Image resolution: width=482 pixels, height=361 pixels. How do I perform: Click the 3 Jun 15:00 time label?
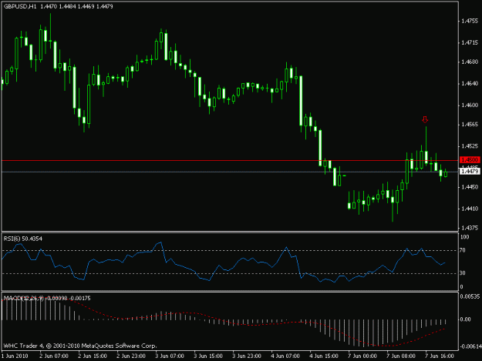pos(208,356)
